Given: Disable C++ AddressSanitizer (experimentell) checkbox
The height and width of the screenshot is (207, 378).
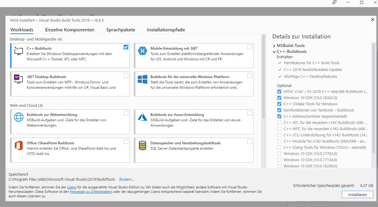Looking at the screenshot, I should [279, 117].
